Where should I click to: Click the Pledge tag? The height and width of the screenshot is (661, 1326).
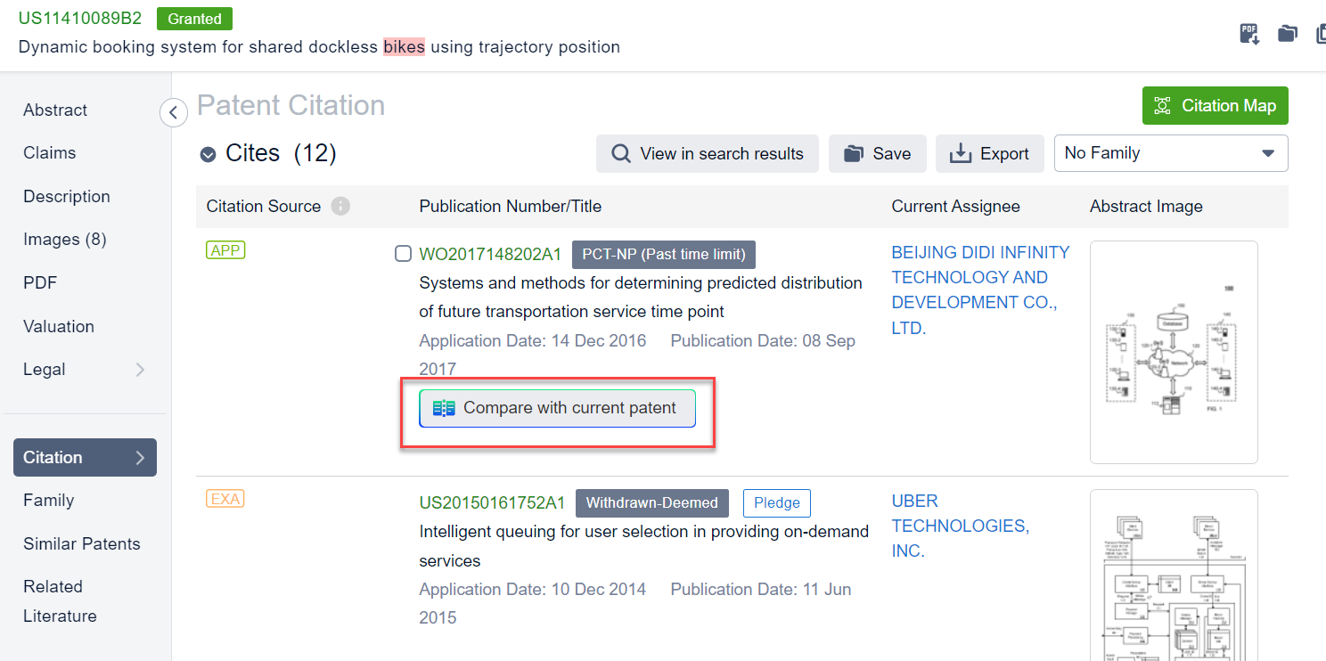776,502
